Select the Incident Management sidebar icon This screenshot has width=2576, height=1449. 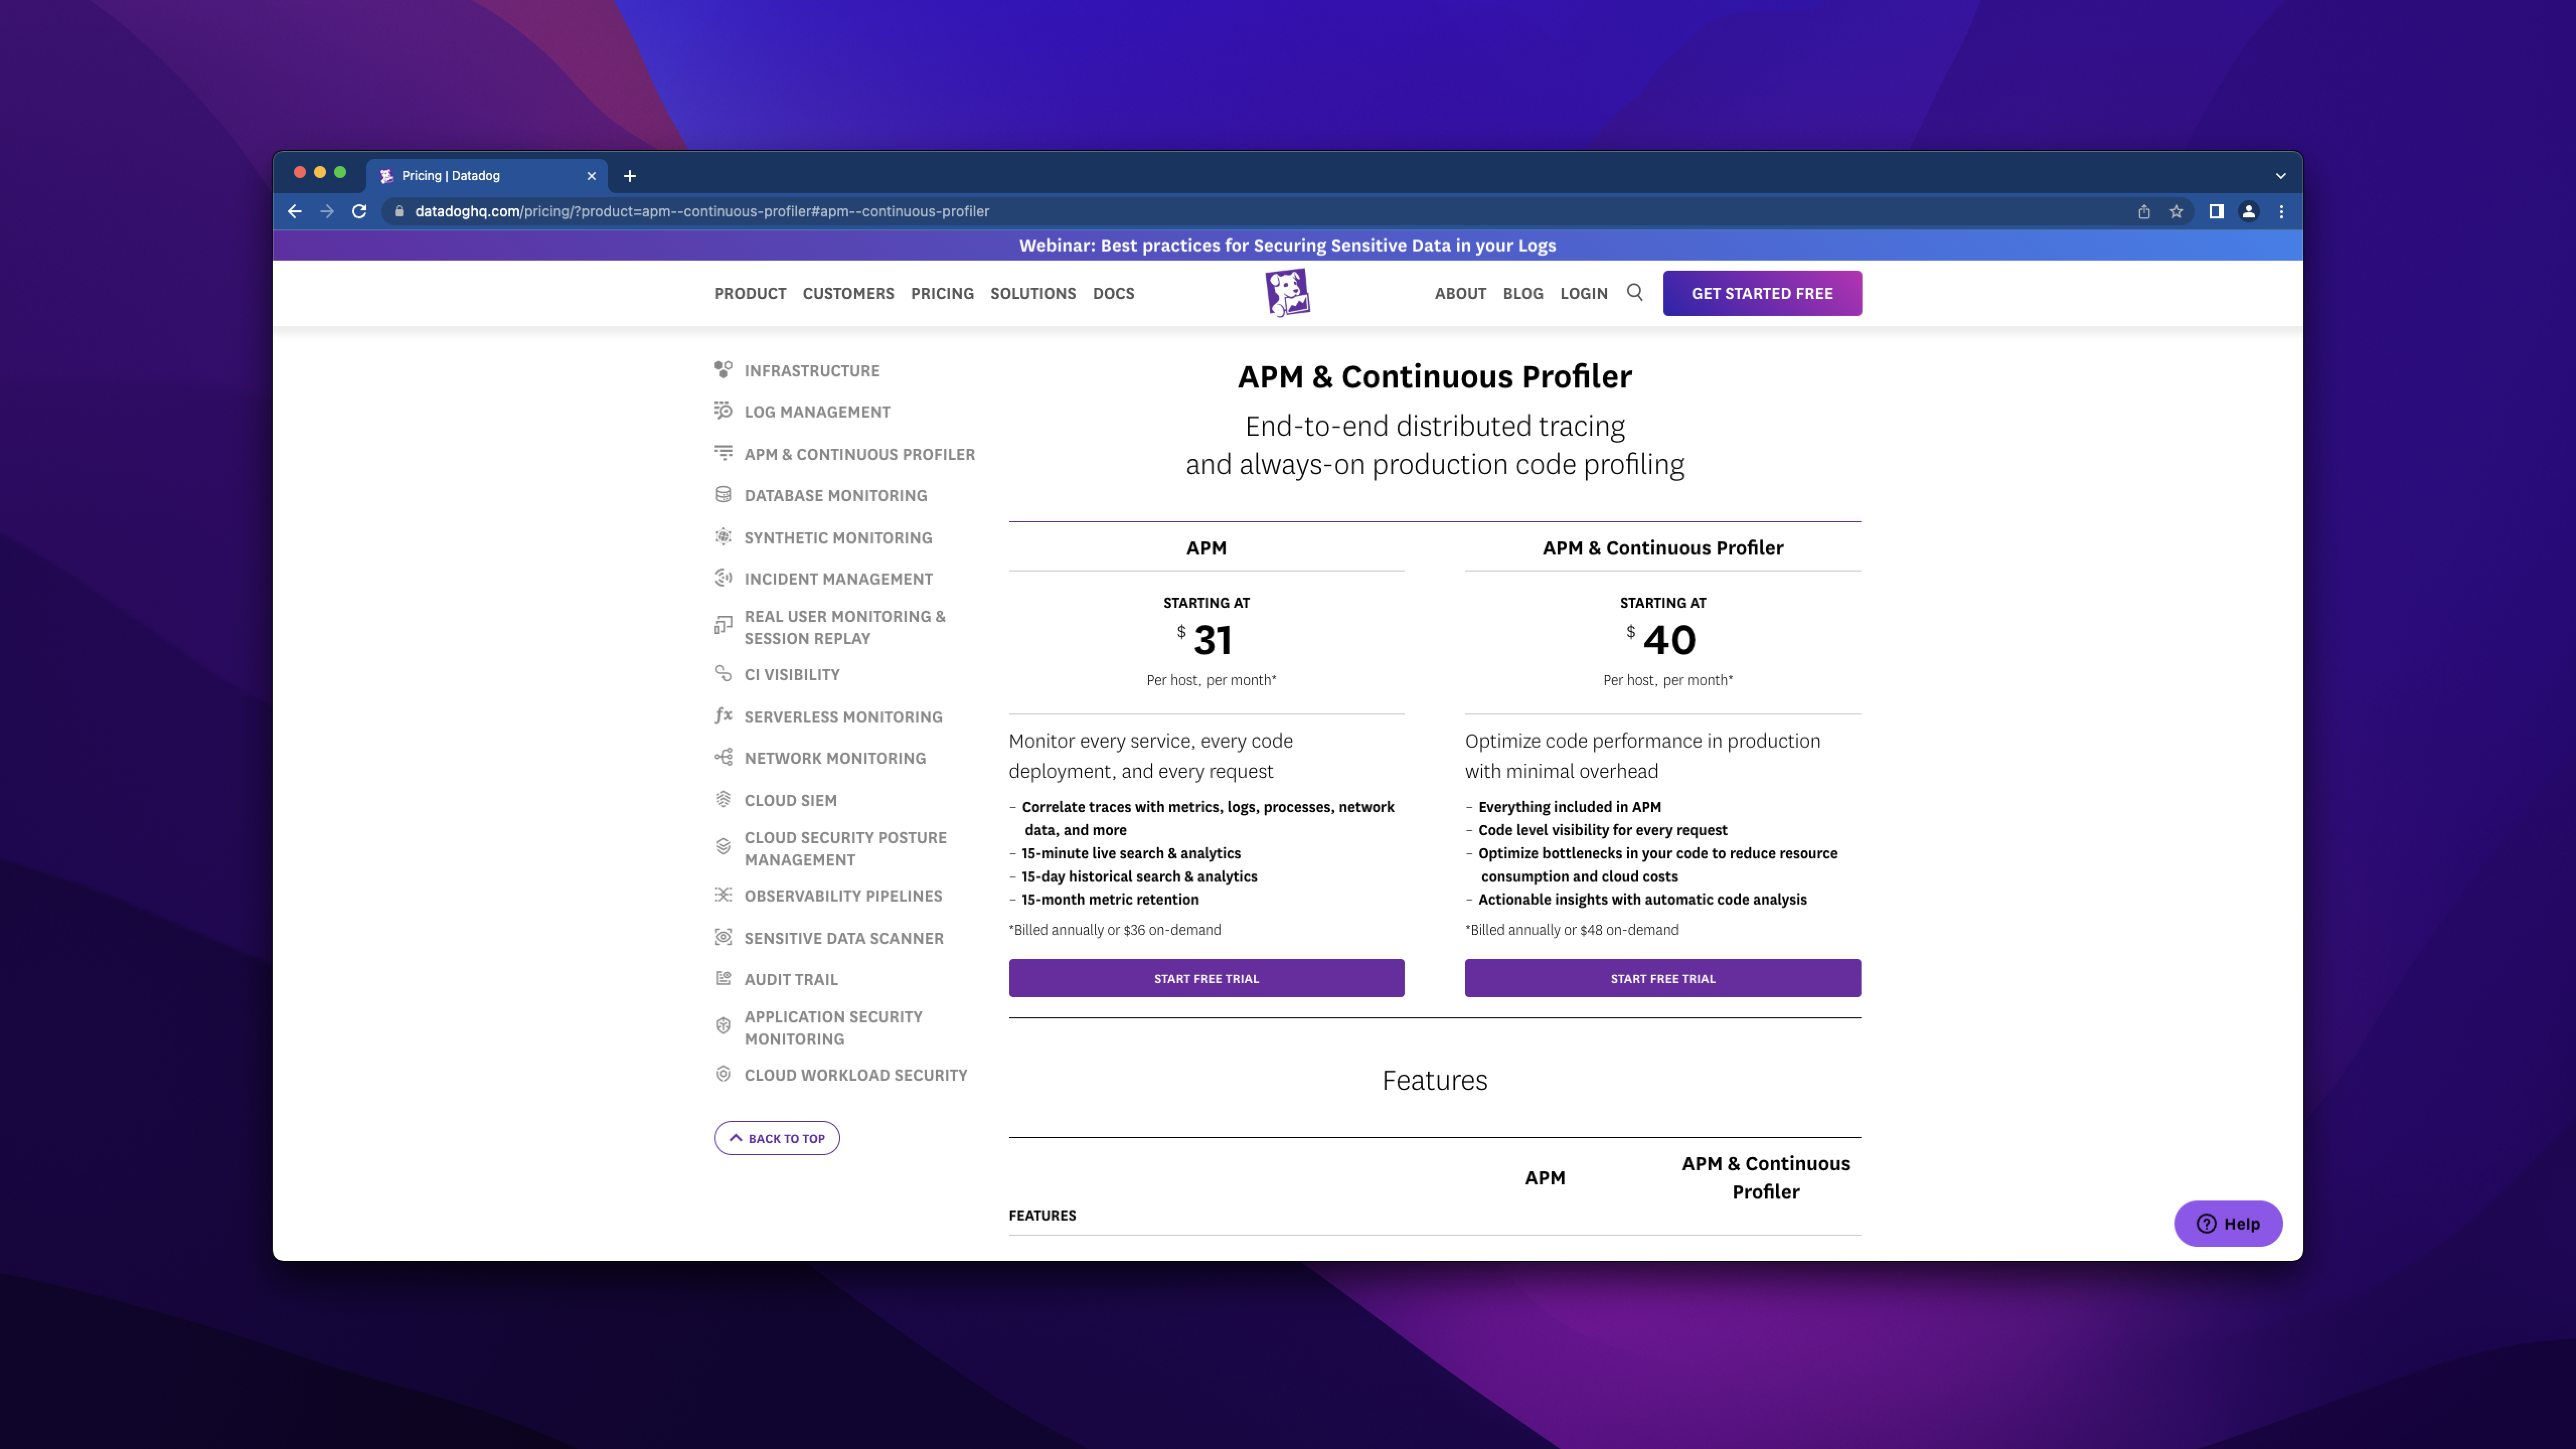pos(723,578)
